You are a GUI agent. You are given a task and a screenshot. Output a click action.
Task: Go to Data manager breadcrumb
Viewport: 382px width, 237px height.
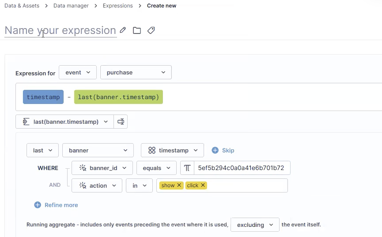click(71, 6)
